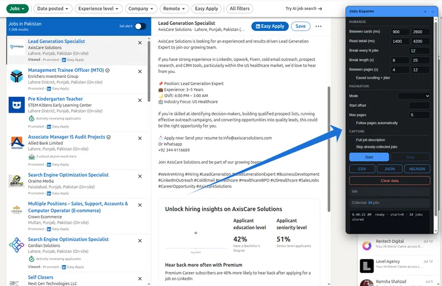
Task: Toggle the Set alert switch
Action: [140, 26]
